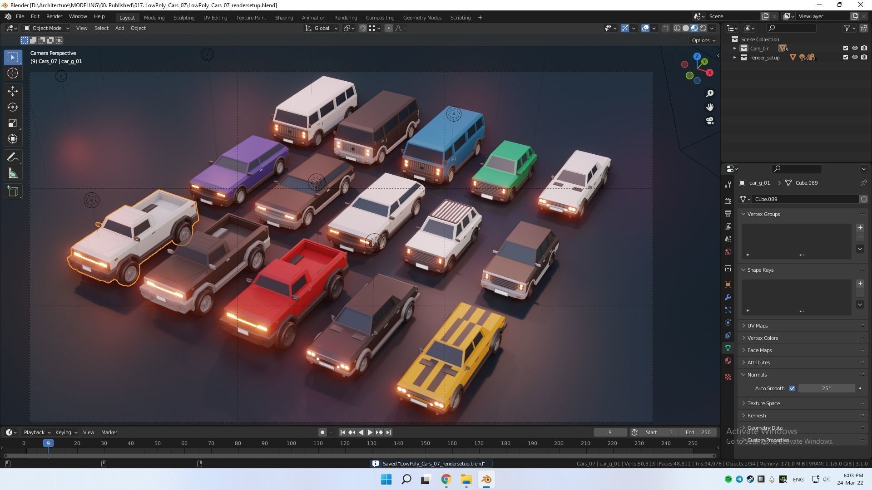This screenshot has height=490, width=872.
Task: Switch to rendered viewport shading
Action: click(x=703, y=28)
